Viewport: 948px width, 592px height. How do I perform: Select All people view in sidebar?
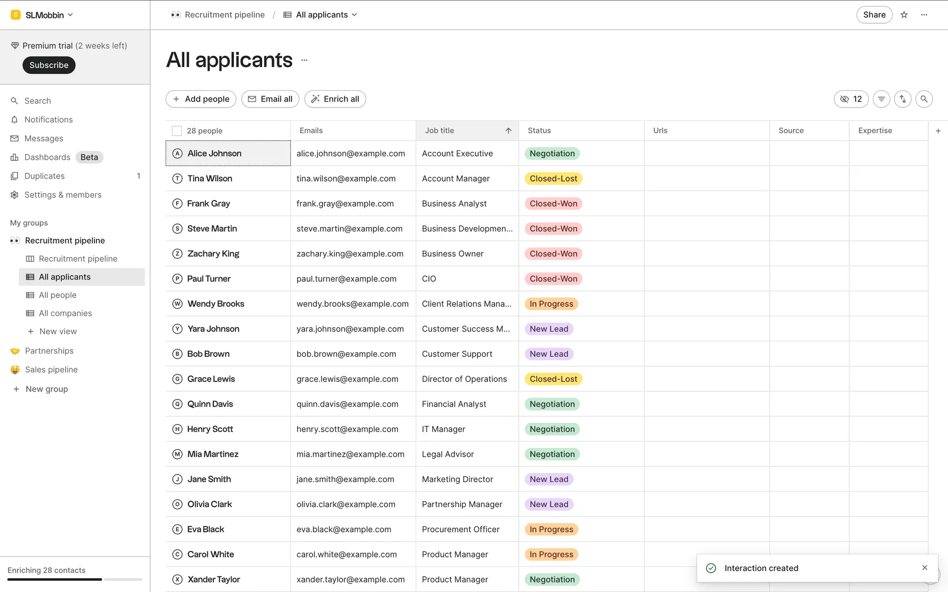tap(58, 295)
